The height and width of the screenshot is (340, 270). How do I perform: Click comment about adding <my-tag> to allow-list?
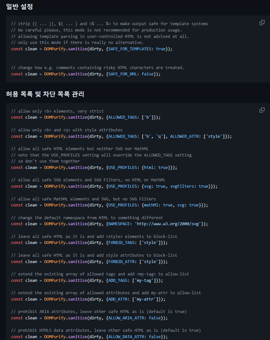coord(100,274)
